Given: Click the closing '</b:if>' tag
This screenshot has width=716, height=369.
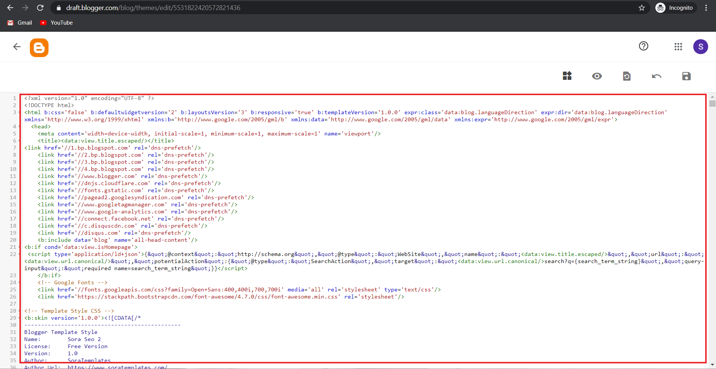Looking at the screenshot, I should (x=49, y=275).
